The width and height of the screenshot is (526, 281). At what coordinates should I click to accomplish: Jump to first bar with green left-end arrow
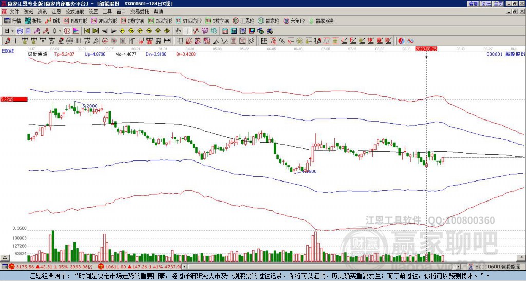(86, 31)
